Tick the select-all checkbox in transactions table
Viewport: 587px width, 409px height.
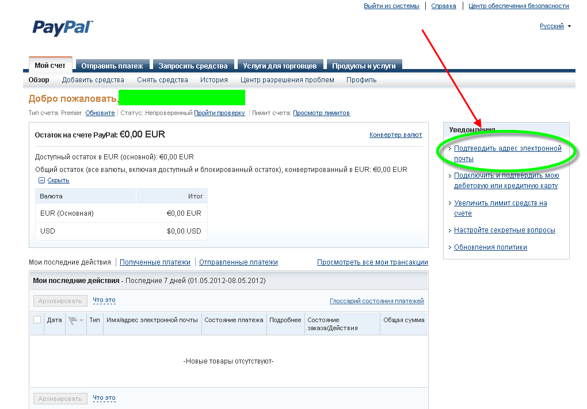pyautogui.click(x=37, y=320)
